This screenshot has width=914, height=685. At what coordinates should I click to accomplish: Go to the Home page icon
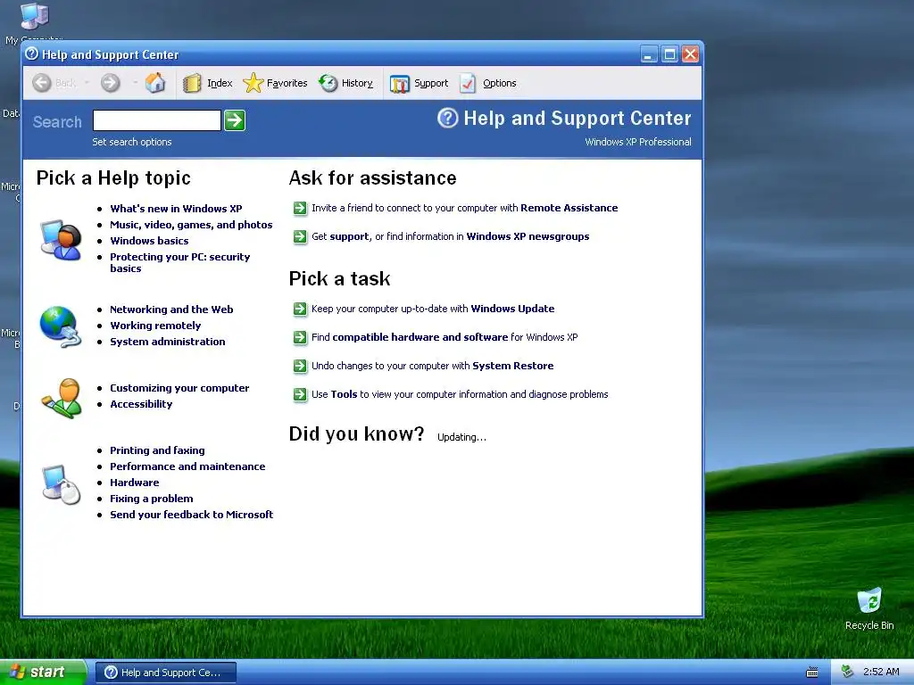(155, 83)
